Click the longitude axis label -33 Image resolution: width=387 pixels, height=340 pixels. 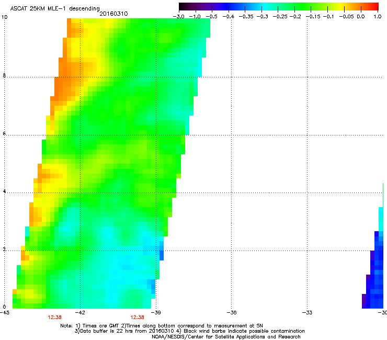pos(307,313)
